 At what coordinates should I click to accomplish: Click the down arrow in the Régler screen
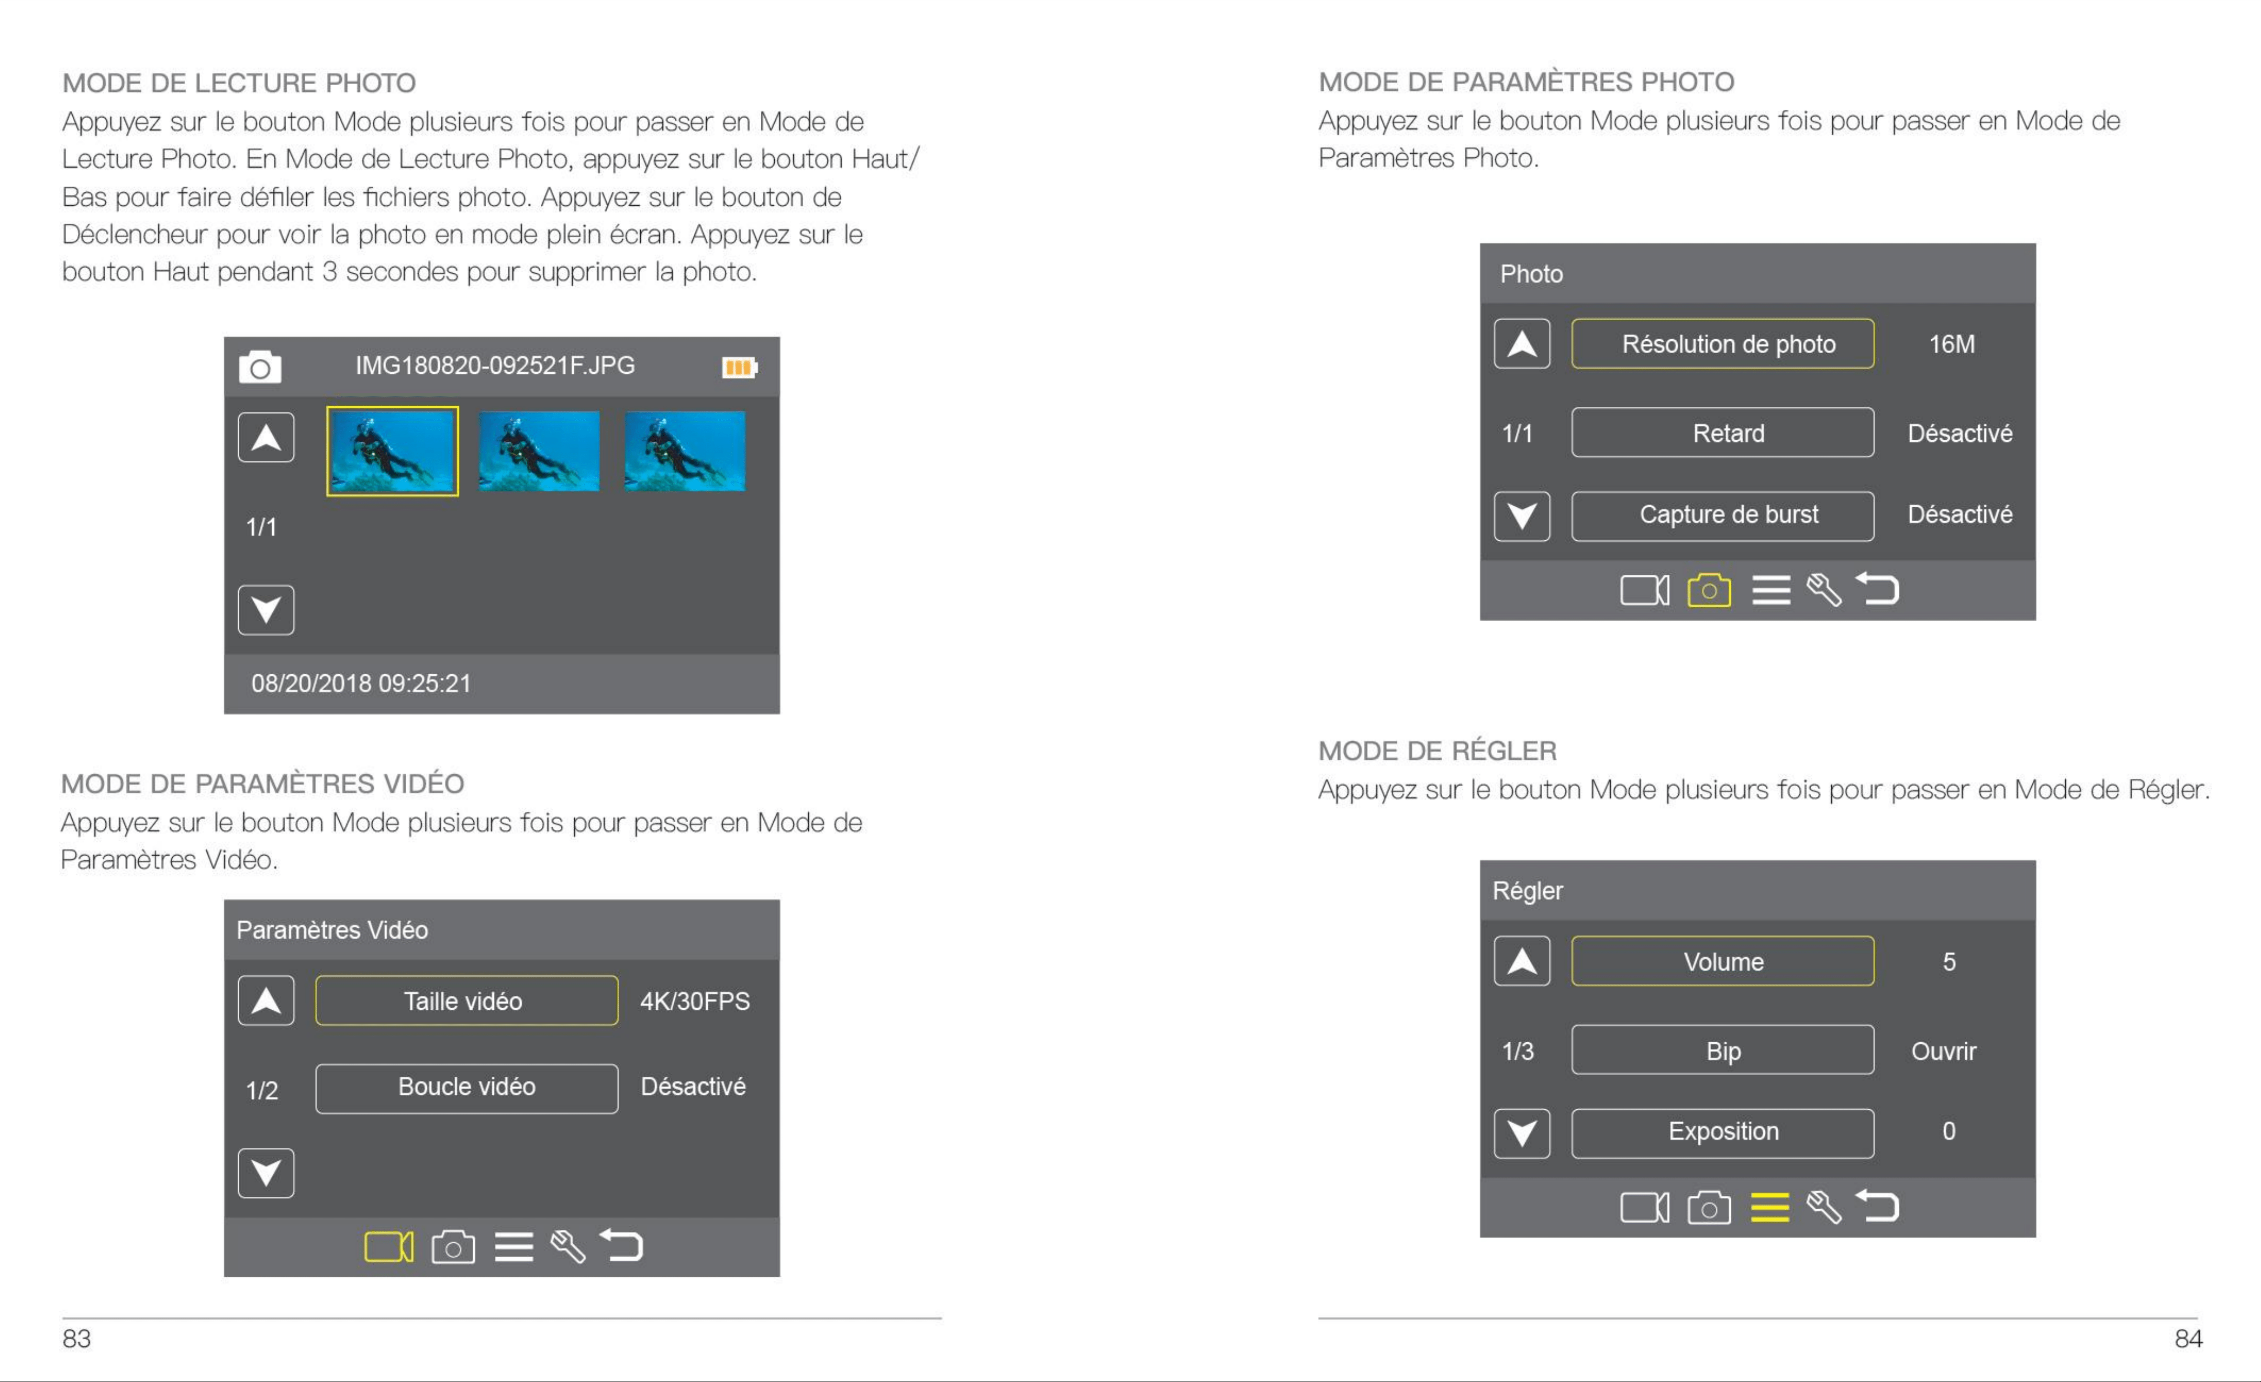[x=1522, y=1134]
